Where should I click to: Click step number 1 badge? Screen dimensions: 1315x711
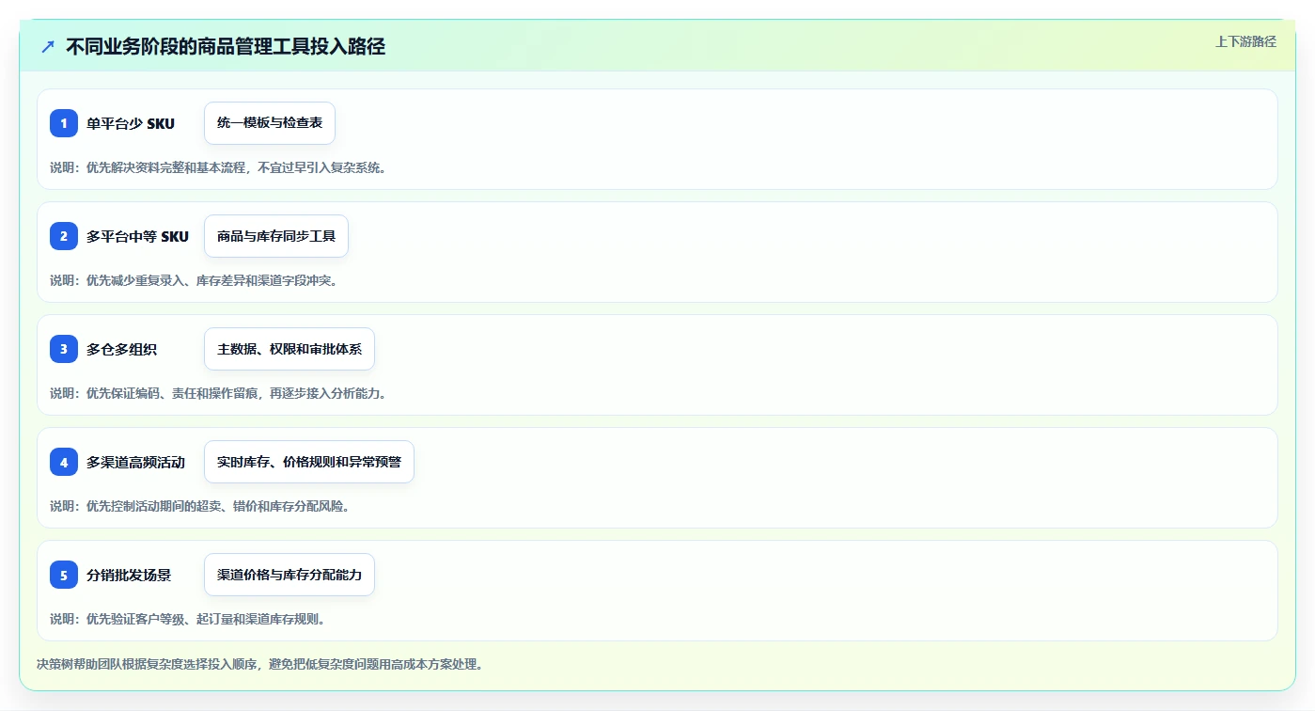(x=64, y=123)
